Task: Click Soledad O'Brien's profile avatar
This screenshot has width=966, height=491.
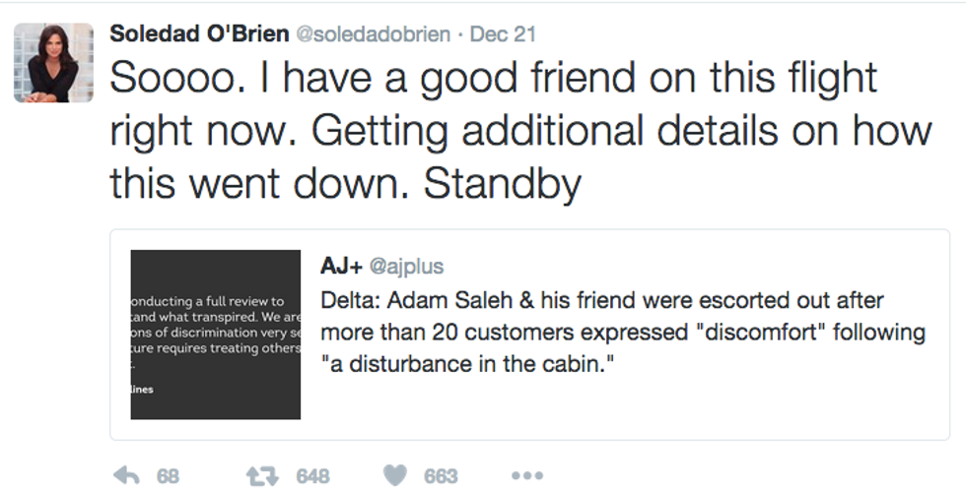Action: (53, 63)
